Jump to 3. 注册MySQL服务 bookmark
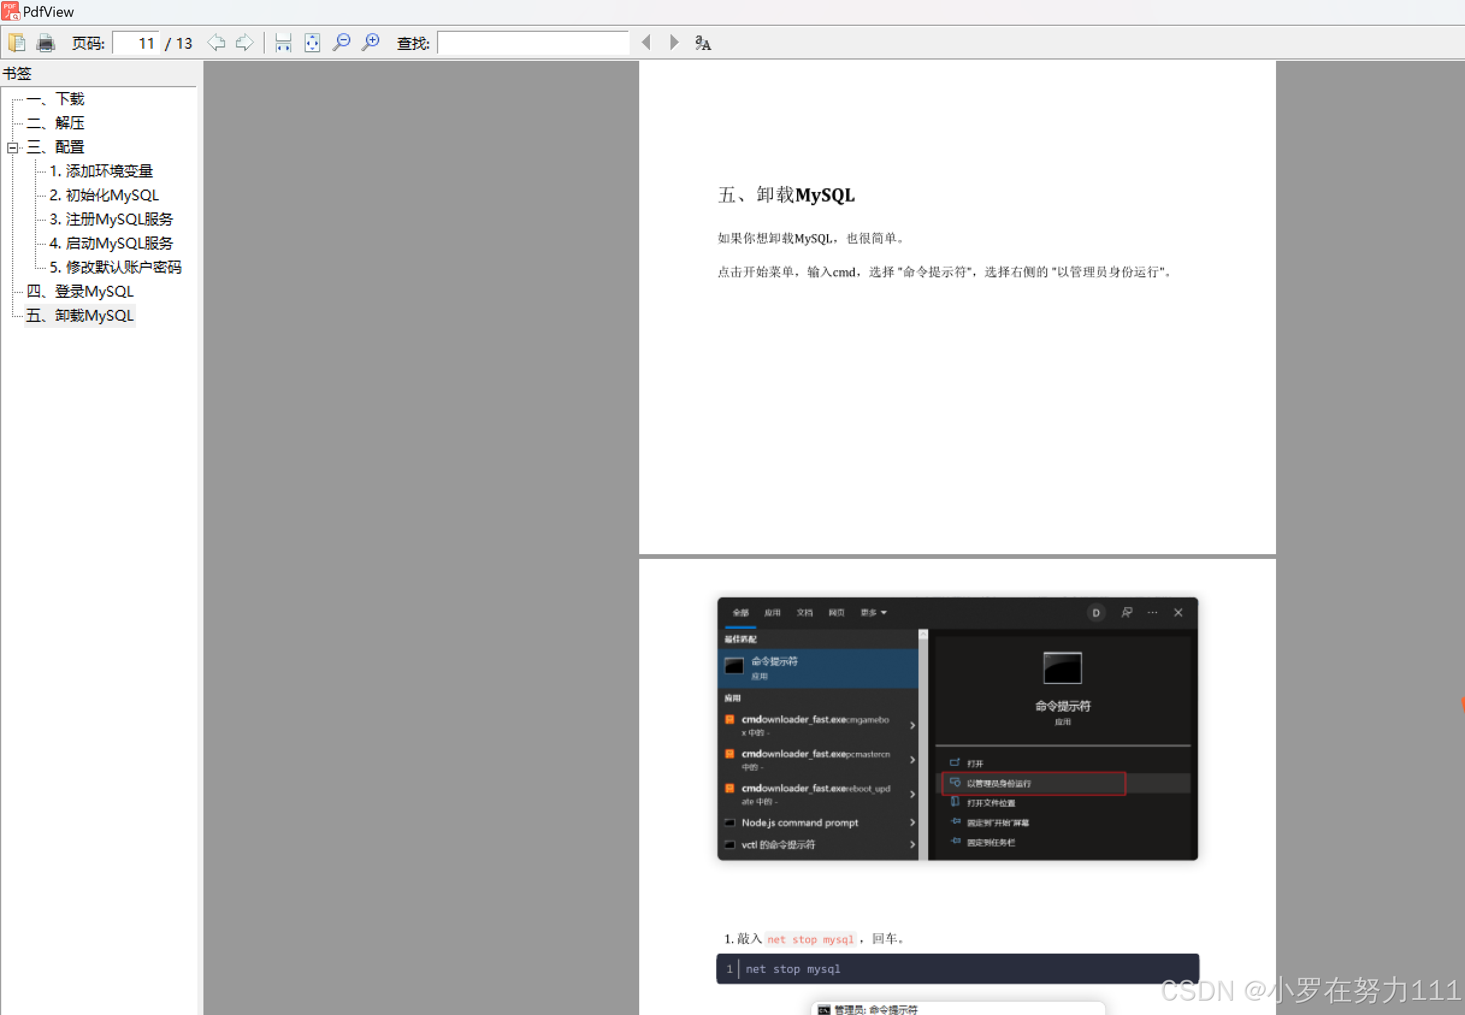The image size is (1465, 1015). tap(111, 220)
